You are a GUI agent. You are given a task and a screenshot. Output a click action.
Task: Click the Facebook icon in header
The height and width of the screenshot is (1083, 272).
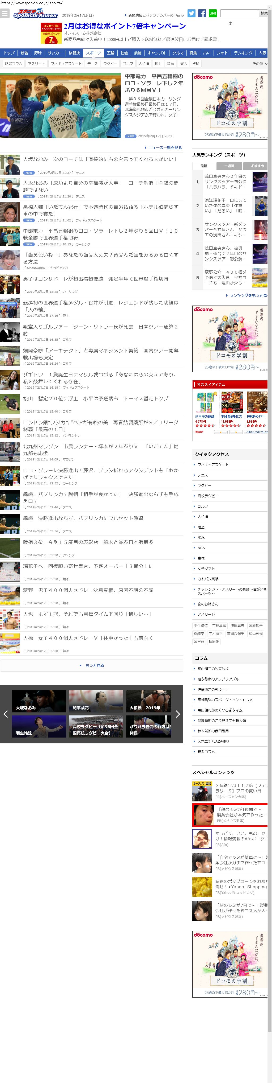coord(202,14)
